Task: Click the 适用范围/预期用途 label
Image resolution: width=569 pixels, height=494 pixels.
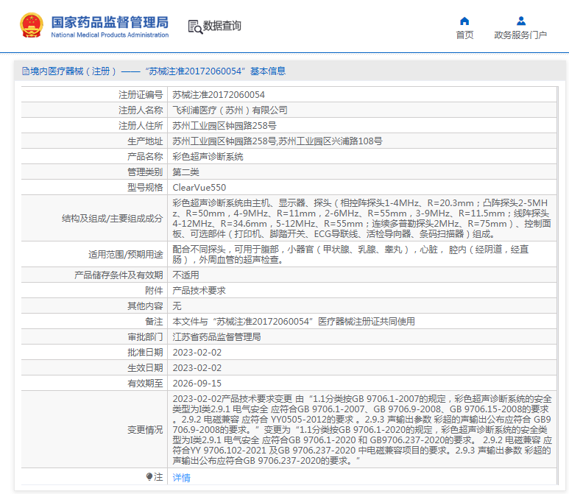Action: click(x=126, y=255)
